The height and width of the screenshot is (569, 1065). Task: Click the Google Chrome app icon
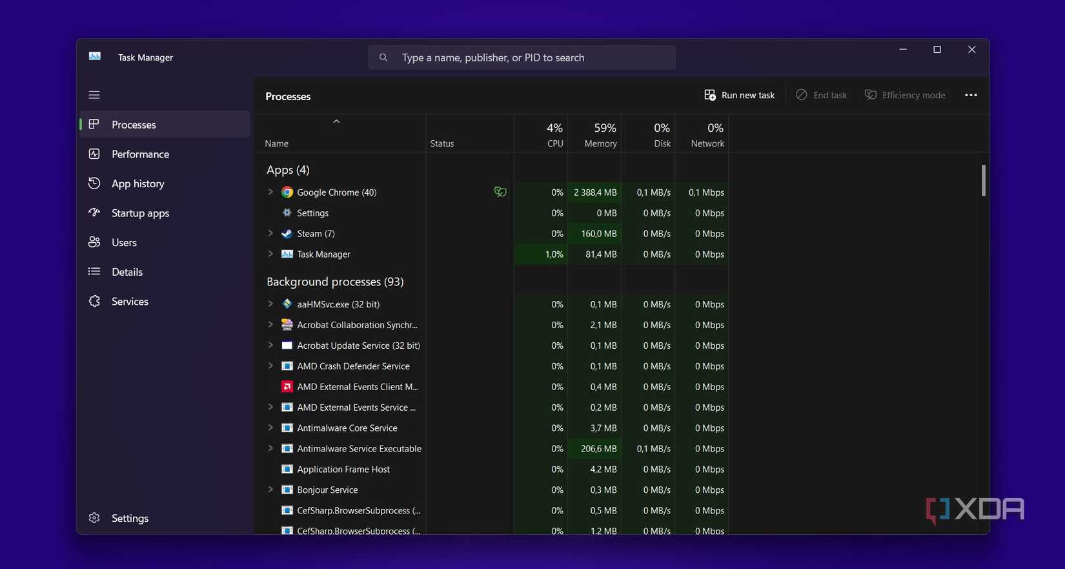click(x=287, y=192)
